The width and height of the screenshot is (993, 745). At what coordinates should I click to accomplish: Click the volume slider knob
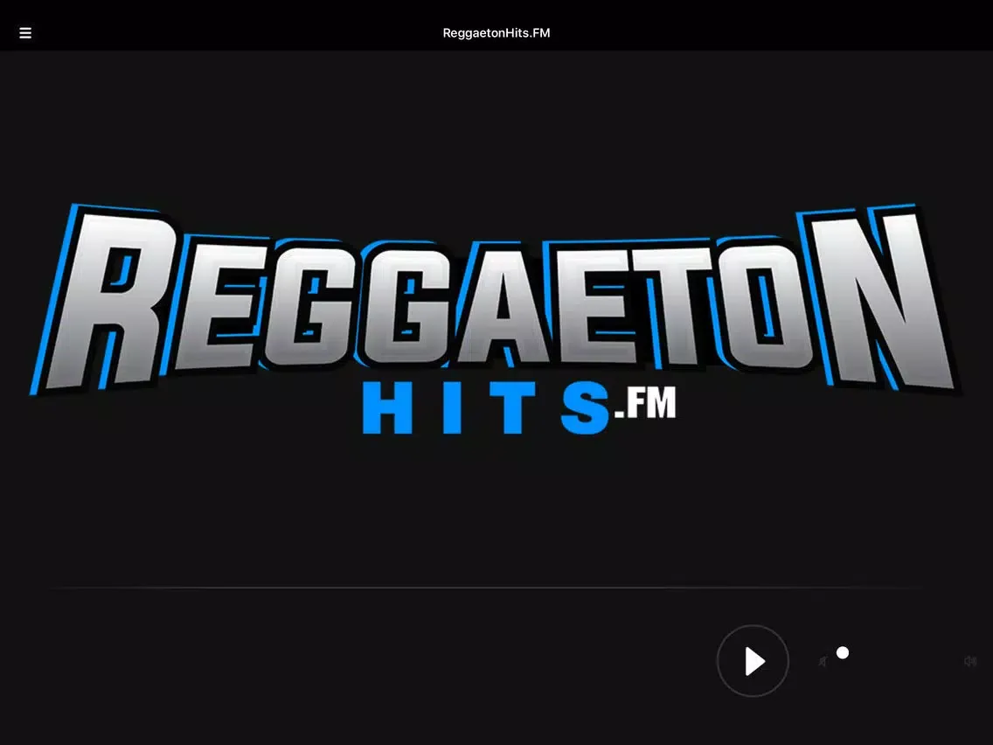point(843,652)
